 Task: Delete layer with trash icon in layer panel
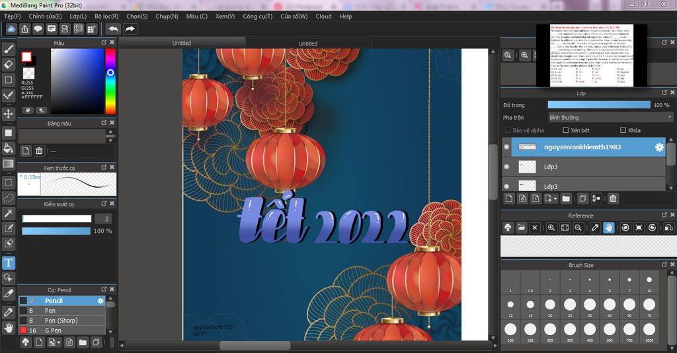coord(613,198)
